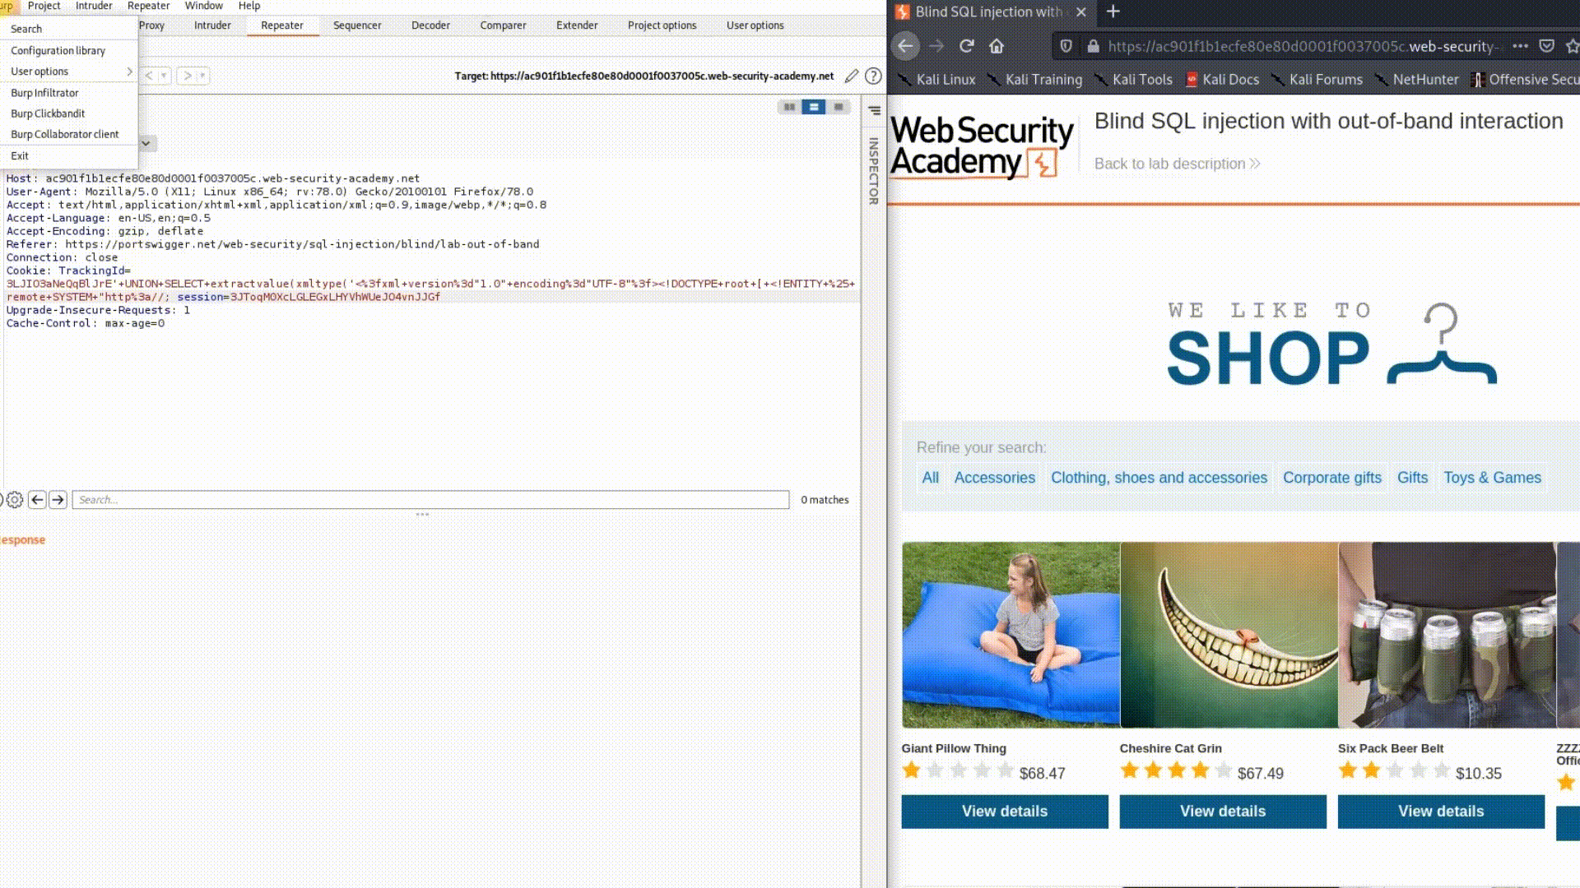The image size is (1580, 888).
Task: Open the Window menu
Action: pos(203,6)
